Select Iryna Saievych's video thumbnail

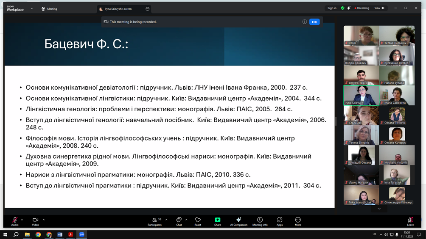[361, 95]
